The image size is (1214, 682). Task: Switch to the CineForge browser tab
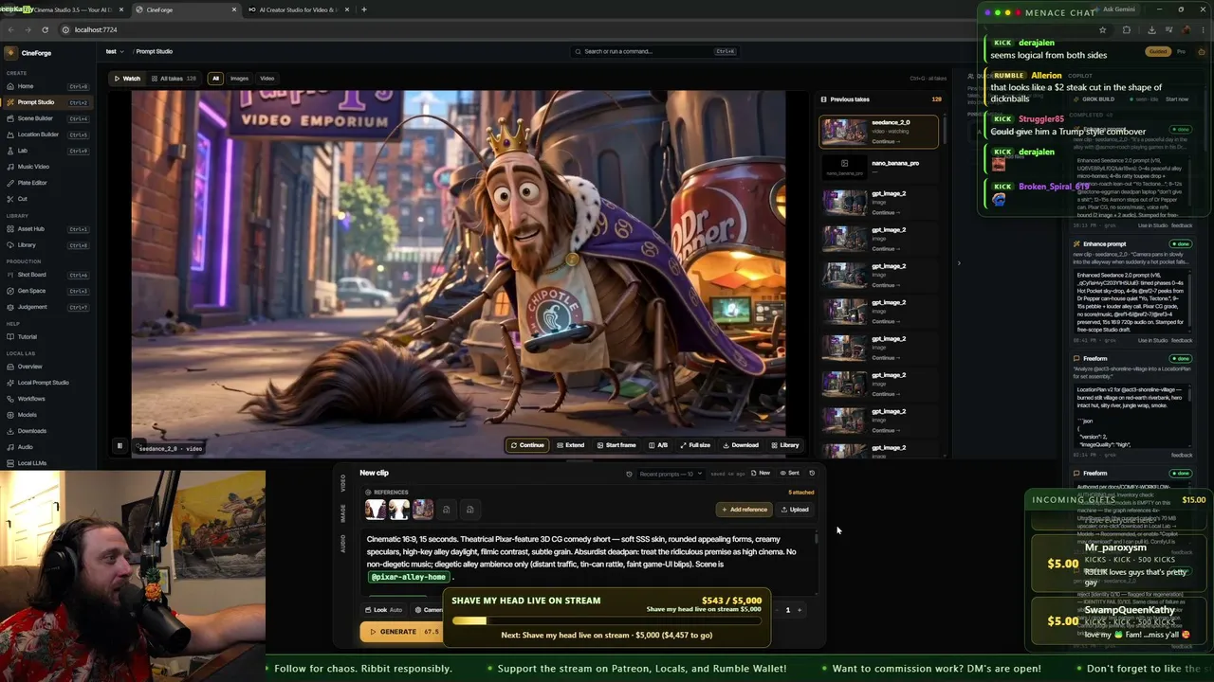pos(185,9)
